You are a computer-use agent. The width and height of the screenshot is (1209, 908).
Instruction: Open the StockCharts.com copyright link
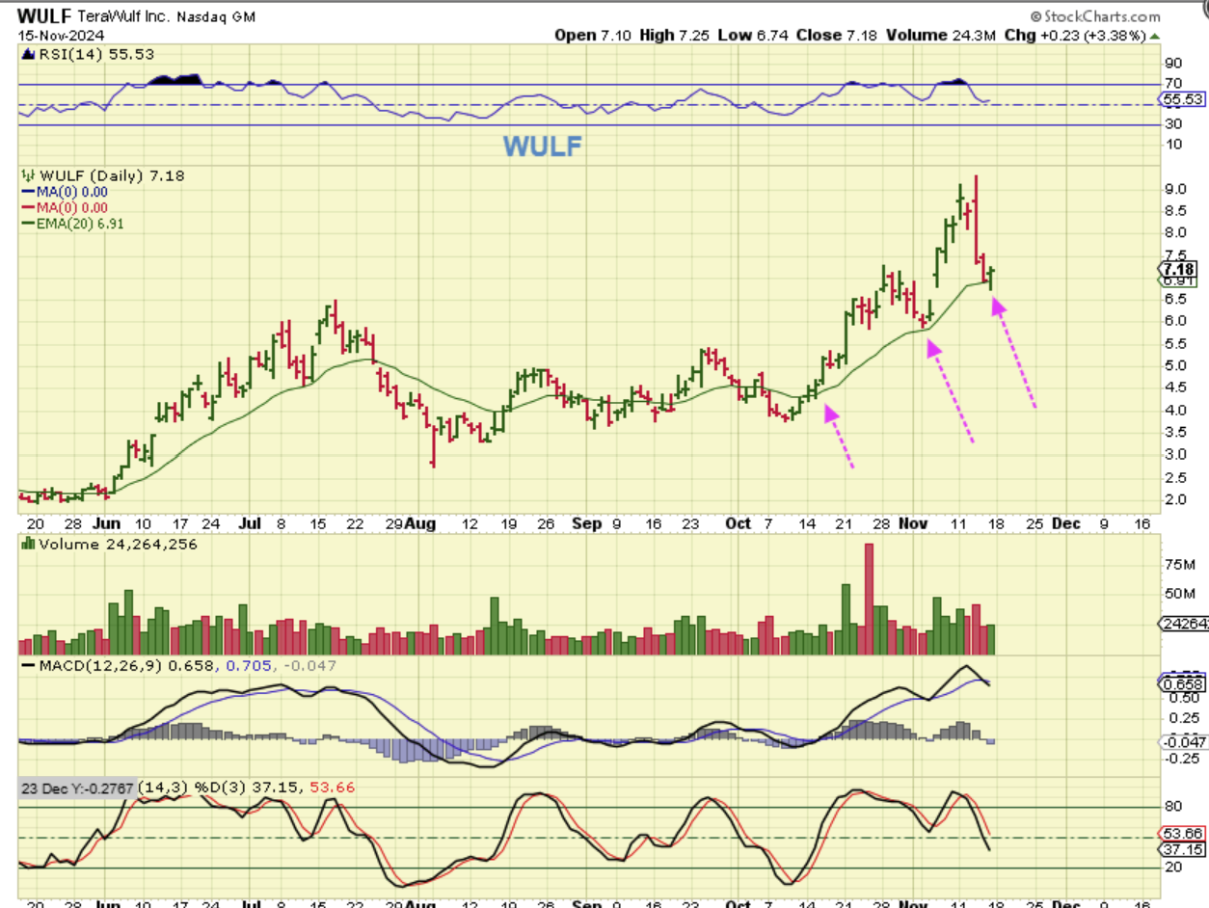click(1094, 16)
